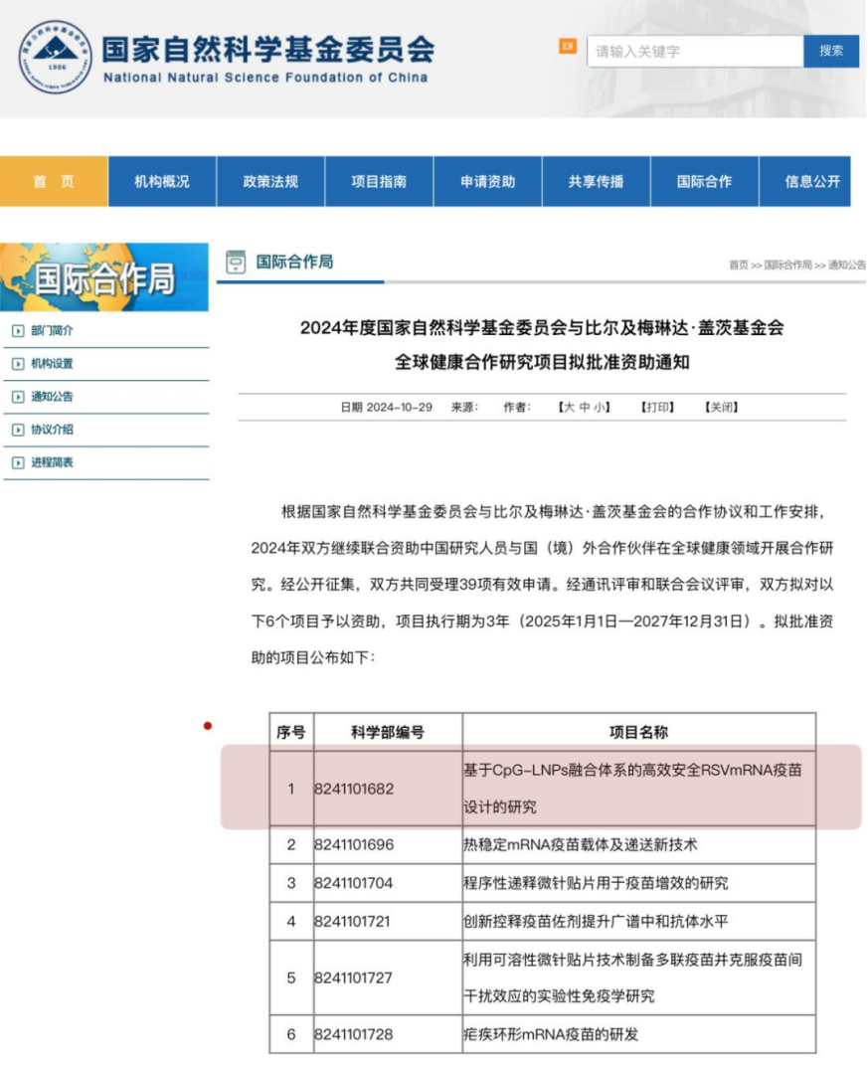Open the 申请资助 navigation menu
Image resolution: width=868 pixels, height=1067 pixels.
(487, 181)
